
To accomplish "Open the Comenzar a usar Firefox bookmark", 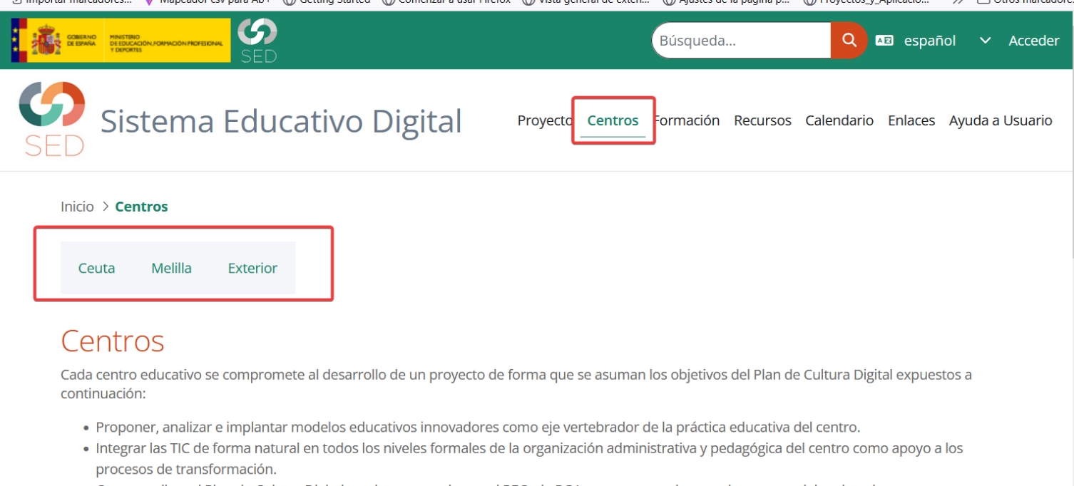I will tap(446, 2).
